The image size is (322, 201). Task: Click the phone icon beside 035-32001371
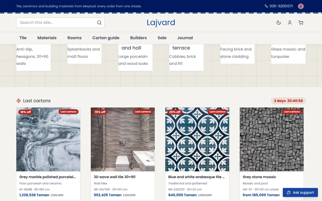click(x=266, y=6)
